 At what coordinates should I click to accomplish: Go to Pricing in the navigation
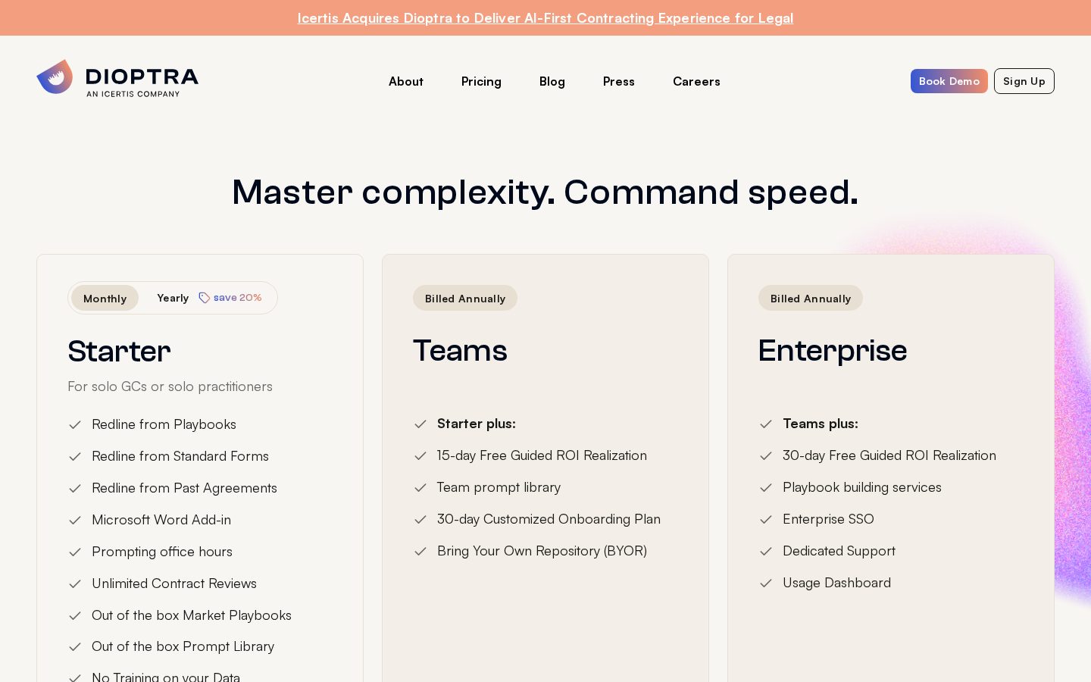481,81
